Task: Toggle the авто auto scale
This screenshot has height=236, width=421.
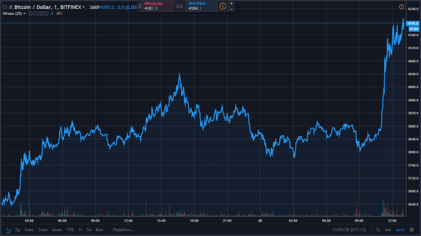Action: click(x=400, y=230)
